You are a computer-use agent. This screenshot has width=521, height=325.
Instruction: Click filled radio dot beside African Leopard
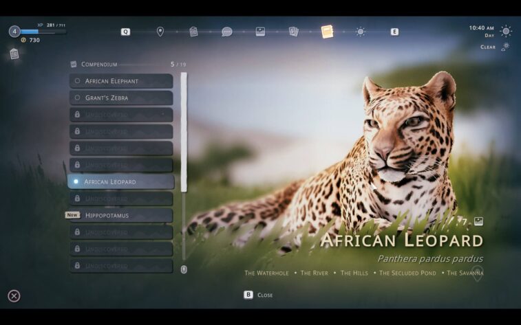click(x=76, y=181)
